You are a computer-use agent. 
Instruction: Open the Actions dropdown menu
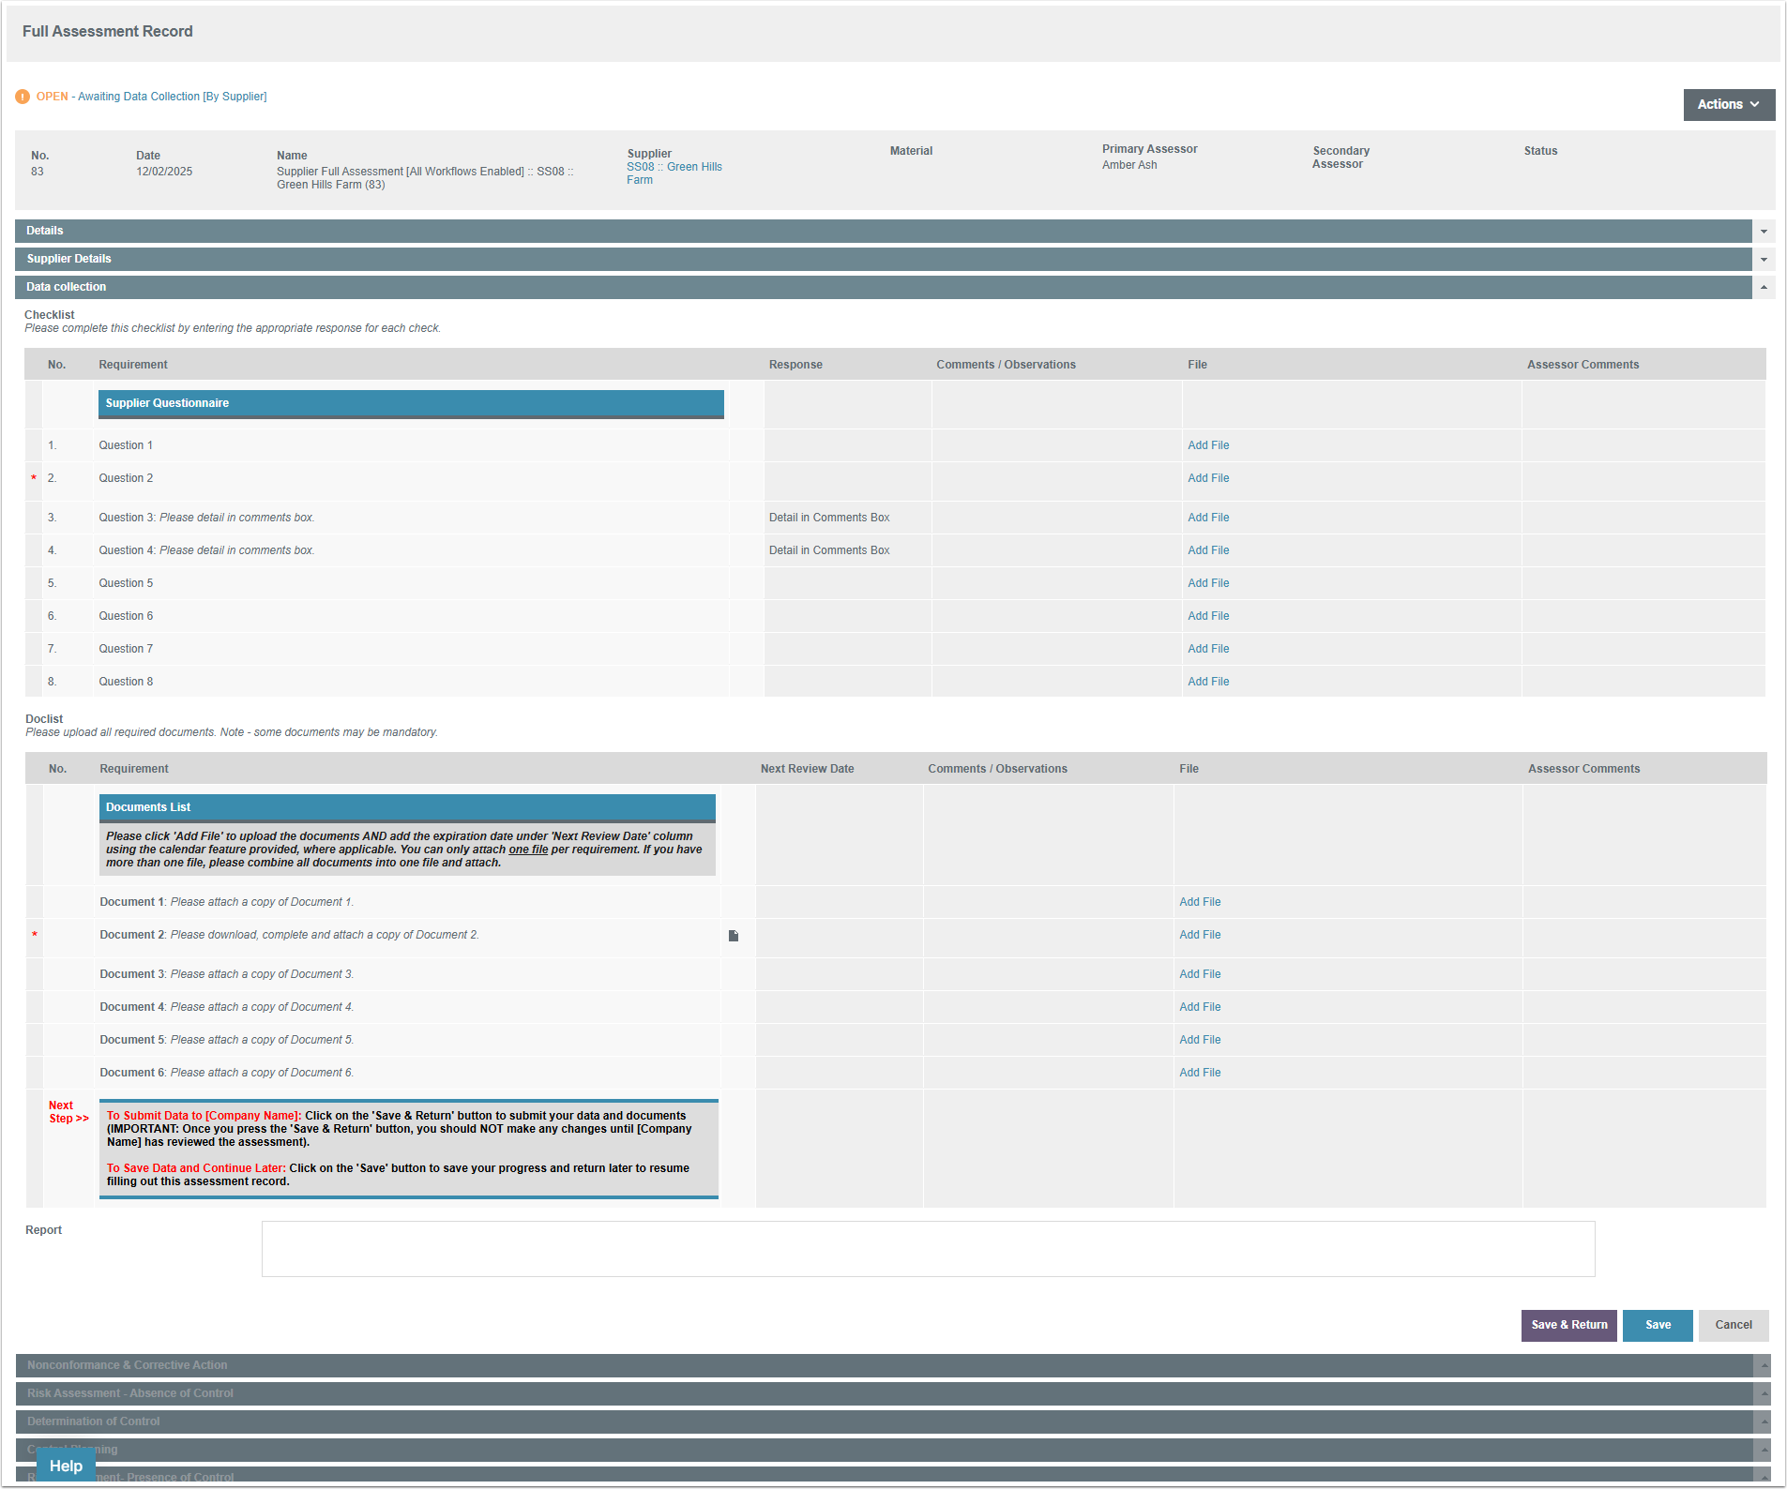click(x=1728, y=104)
